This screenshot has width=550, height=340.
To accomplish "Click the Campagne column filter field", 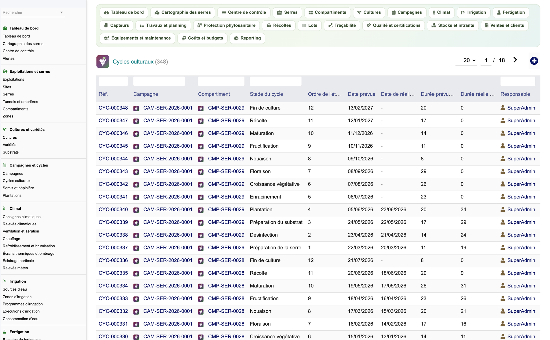I will 159,81.
